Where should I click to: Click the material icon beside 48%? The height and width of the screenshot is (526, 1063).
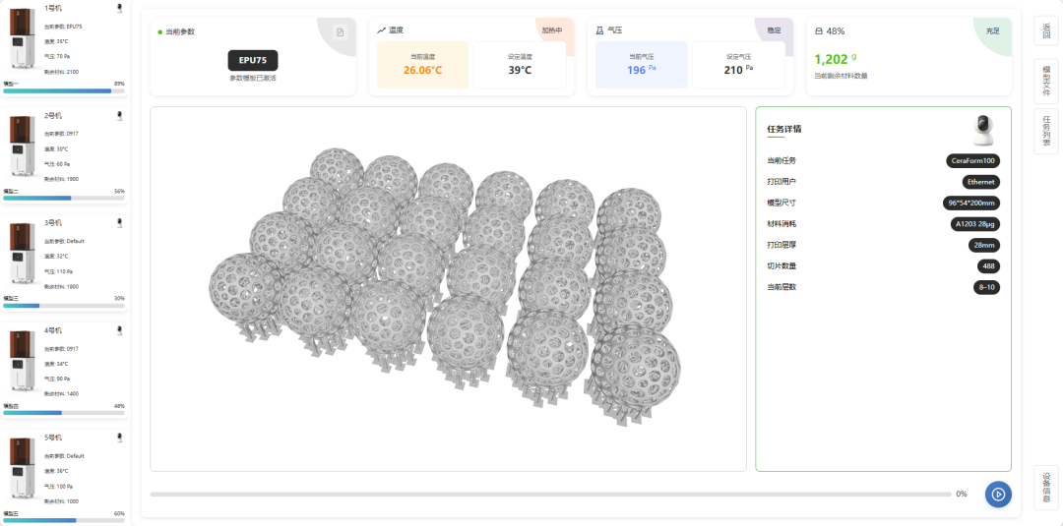pyautogui.click(x=819, y=30)
